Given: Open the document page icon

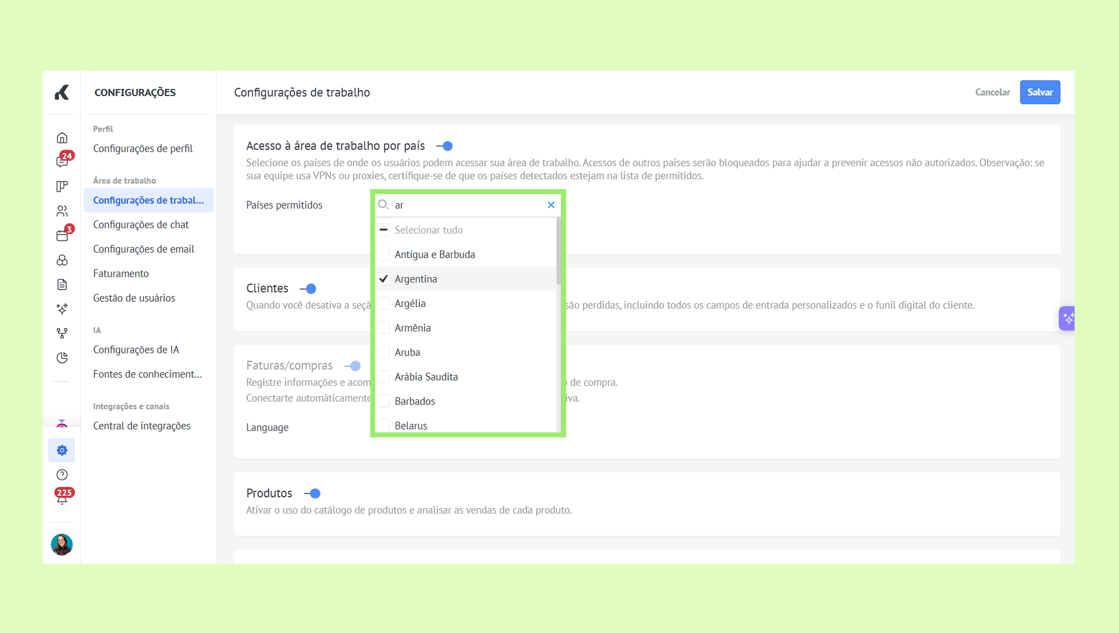Looking at the screenshot, I should (62, 284).
